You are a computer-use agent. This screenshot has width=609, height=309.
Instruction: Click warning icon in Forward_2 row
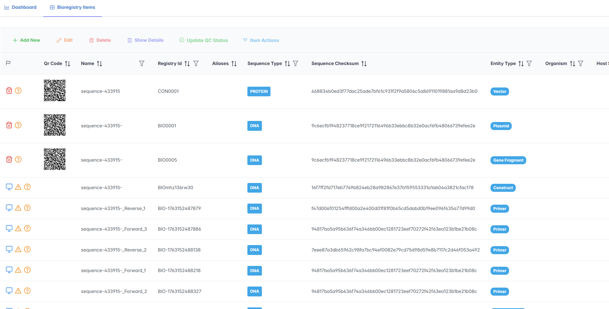pos(18,291)
